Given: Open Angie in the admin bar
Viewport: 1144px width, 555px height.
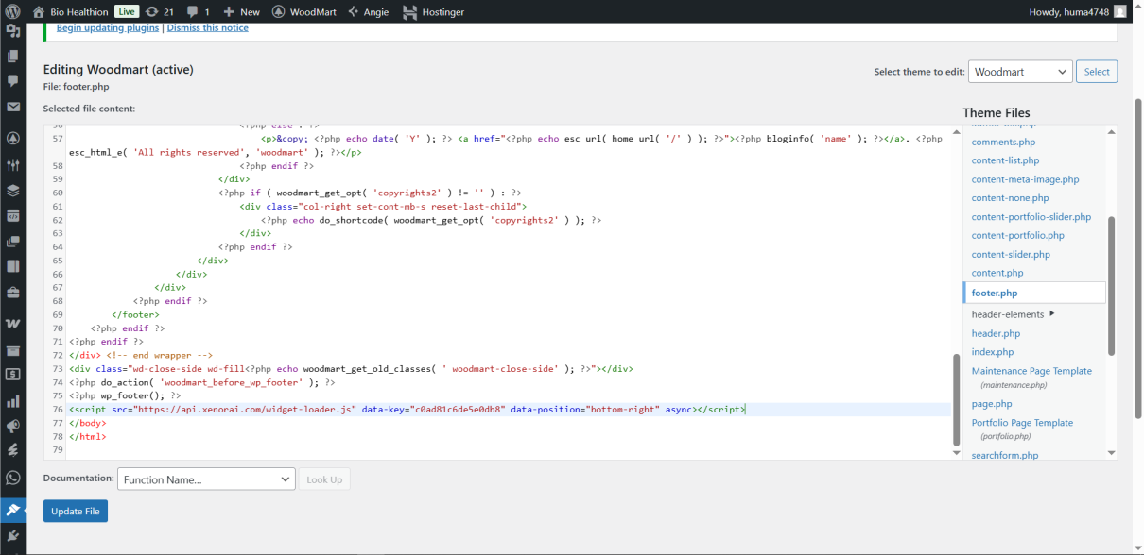Looking at the screenshot, I should [369, 11].
